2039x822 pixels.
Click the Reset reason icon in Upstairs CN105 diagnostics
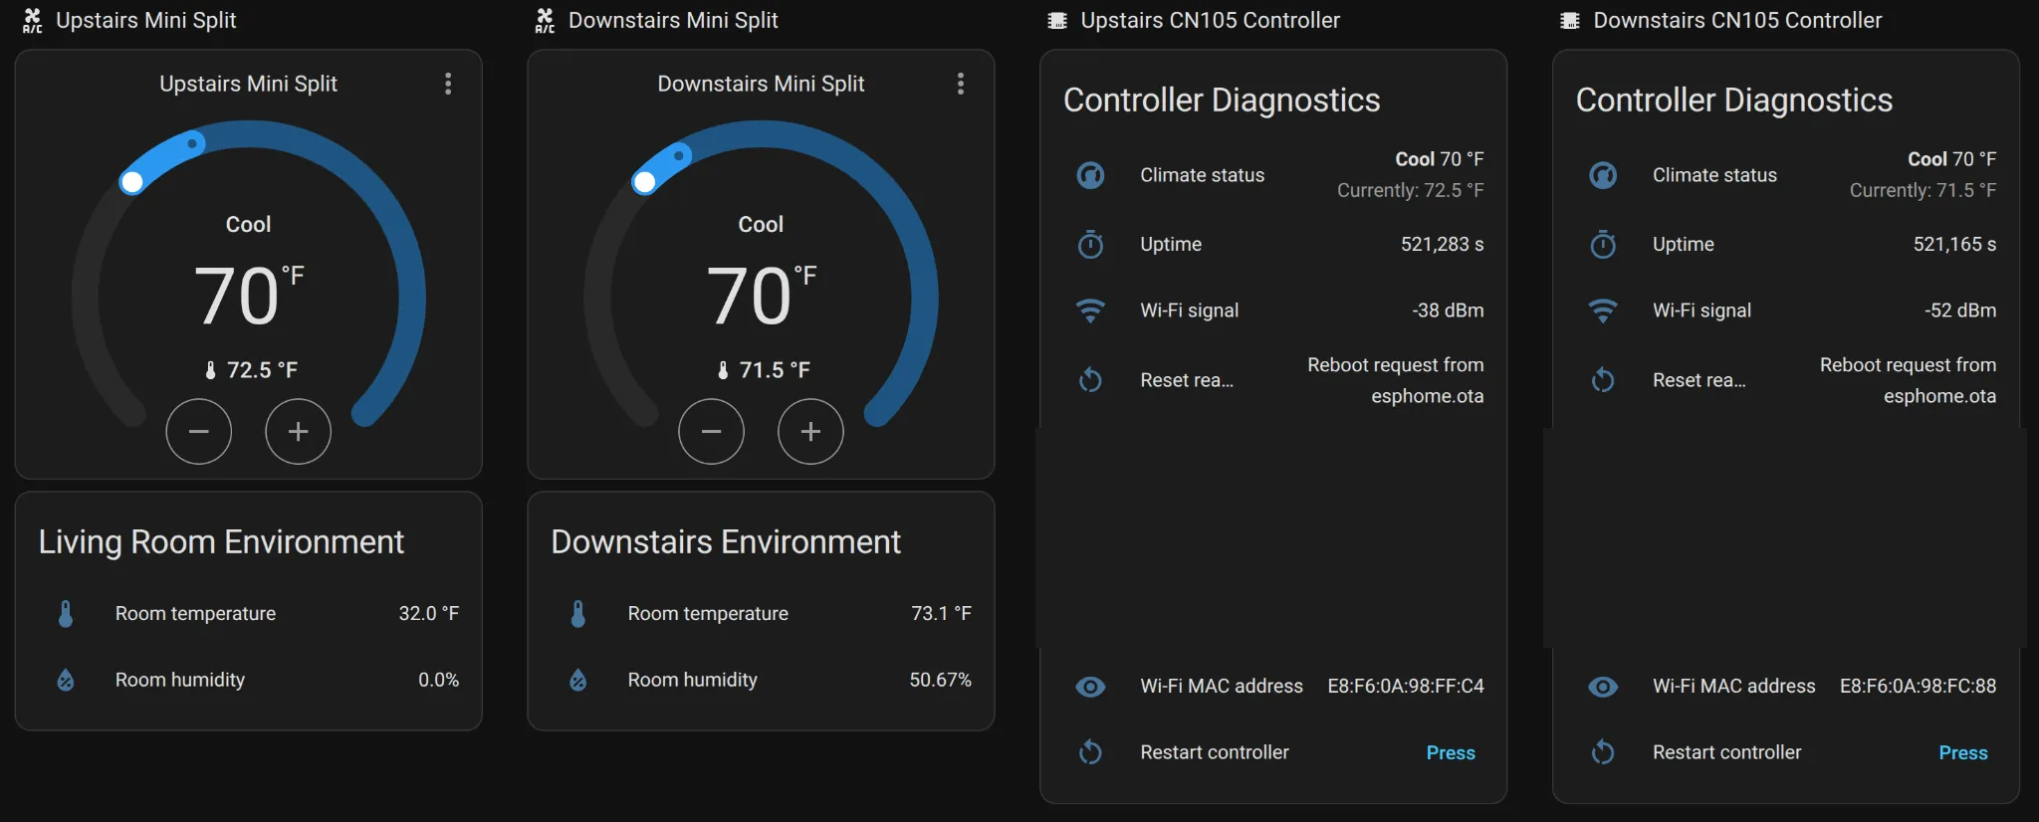tap(1091, 380)
